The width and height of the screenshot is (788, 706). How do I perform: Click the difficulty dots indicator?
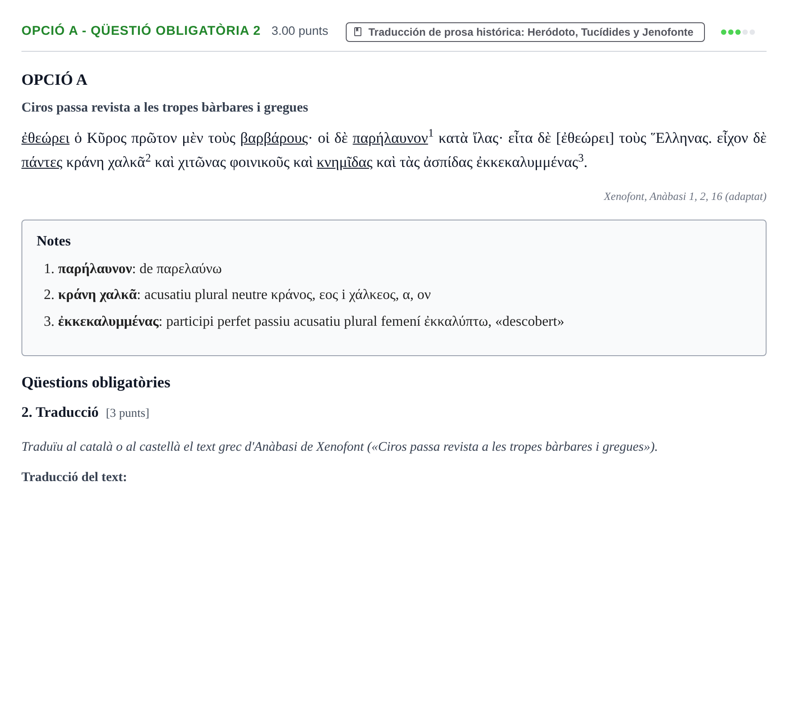[738, 32]
